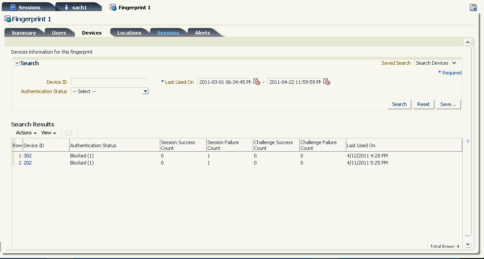
Task: Open the View menu
Action: click(49, 133)
